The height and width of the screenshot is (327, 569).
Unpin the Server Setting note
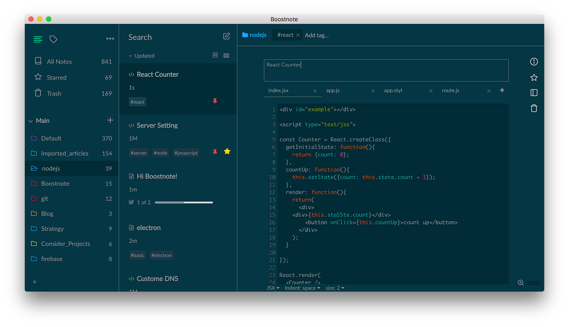point(215,152)
